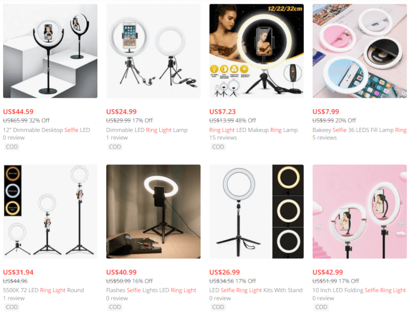This screenshot has height=317, width=410.
Task: Open the Bakeey Selfie 36 LEDS product image
Action: [x=360, y=51]
